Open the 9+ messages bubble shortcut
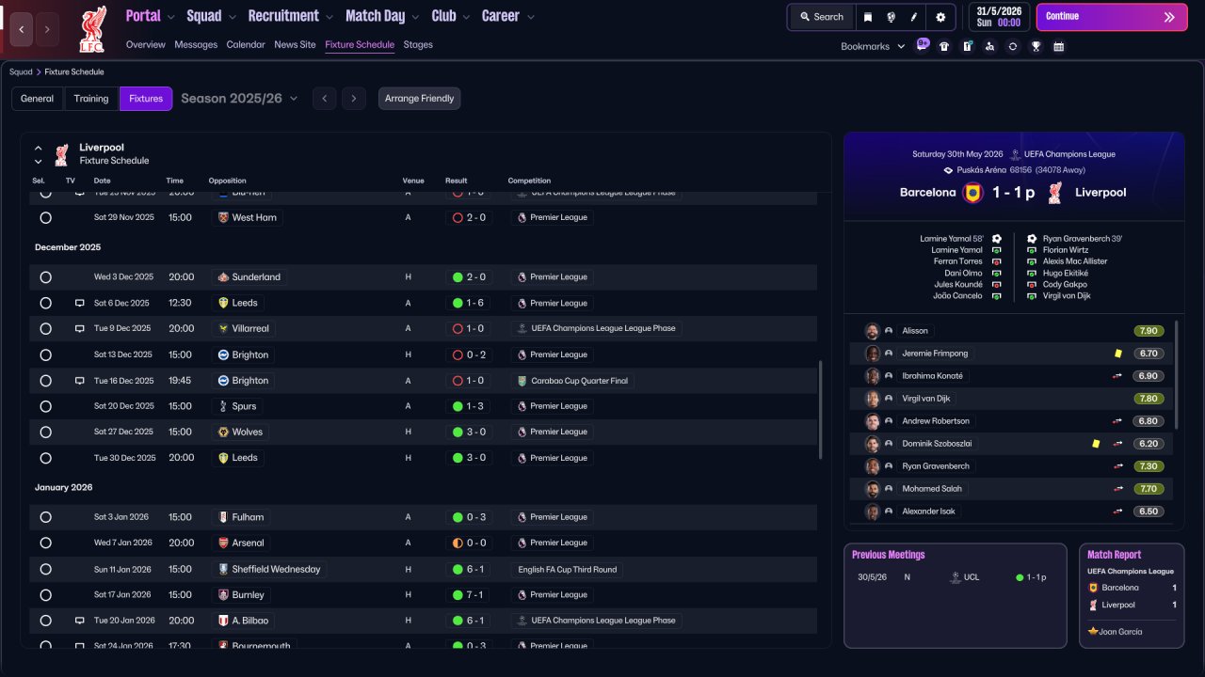The height and width of the screenshot is (677, 1205). [x=923, y=45]
